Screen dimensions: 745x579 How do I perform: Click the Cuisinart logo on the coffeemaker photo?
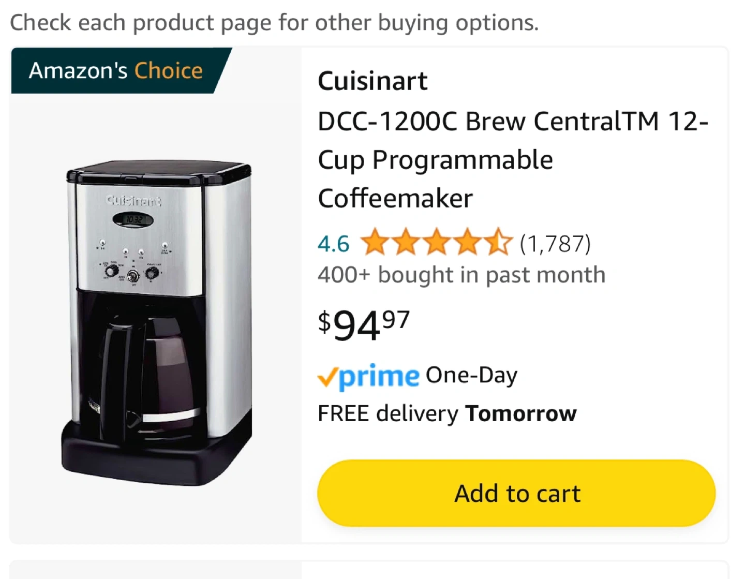tap(133, 200)
